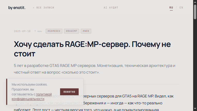Click the scrollbar down arrow
Viewport: 197px width, 111px height.
[x=195, y=109]
